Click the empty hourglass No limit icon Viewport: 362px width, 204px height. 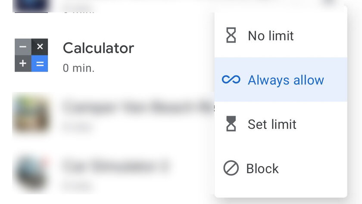click(x=231, y=35)
